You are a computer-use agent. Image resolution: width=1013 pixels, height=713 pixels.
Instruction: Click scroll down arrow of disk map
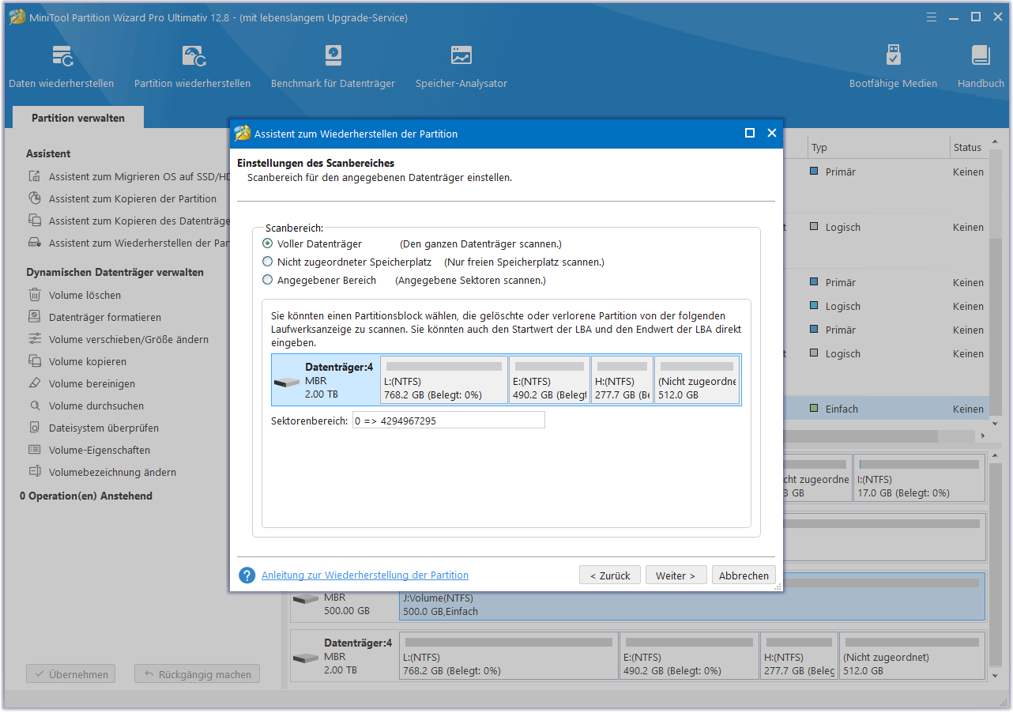[994, 677]
